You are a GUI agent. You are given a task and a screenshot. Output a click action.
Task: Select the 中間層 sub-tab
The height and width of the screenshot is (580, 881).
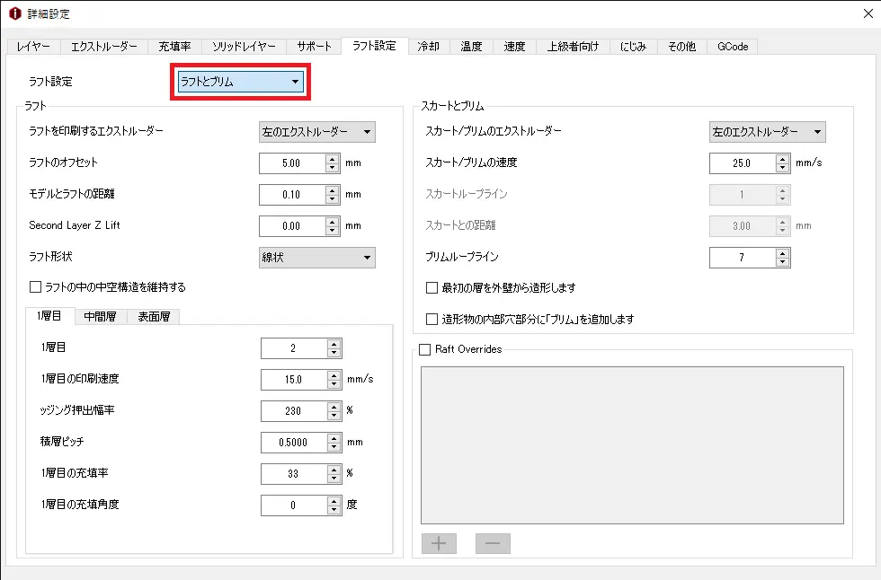tap(100, 316)
